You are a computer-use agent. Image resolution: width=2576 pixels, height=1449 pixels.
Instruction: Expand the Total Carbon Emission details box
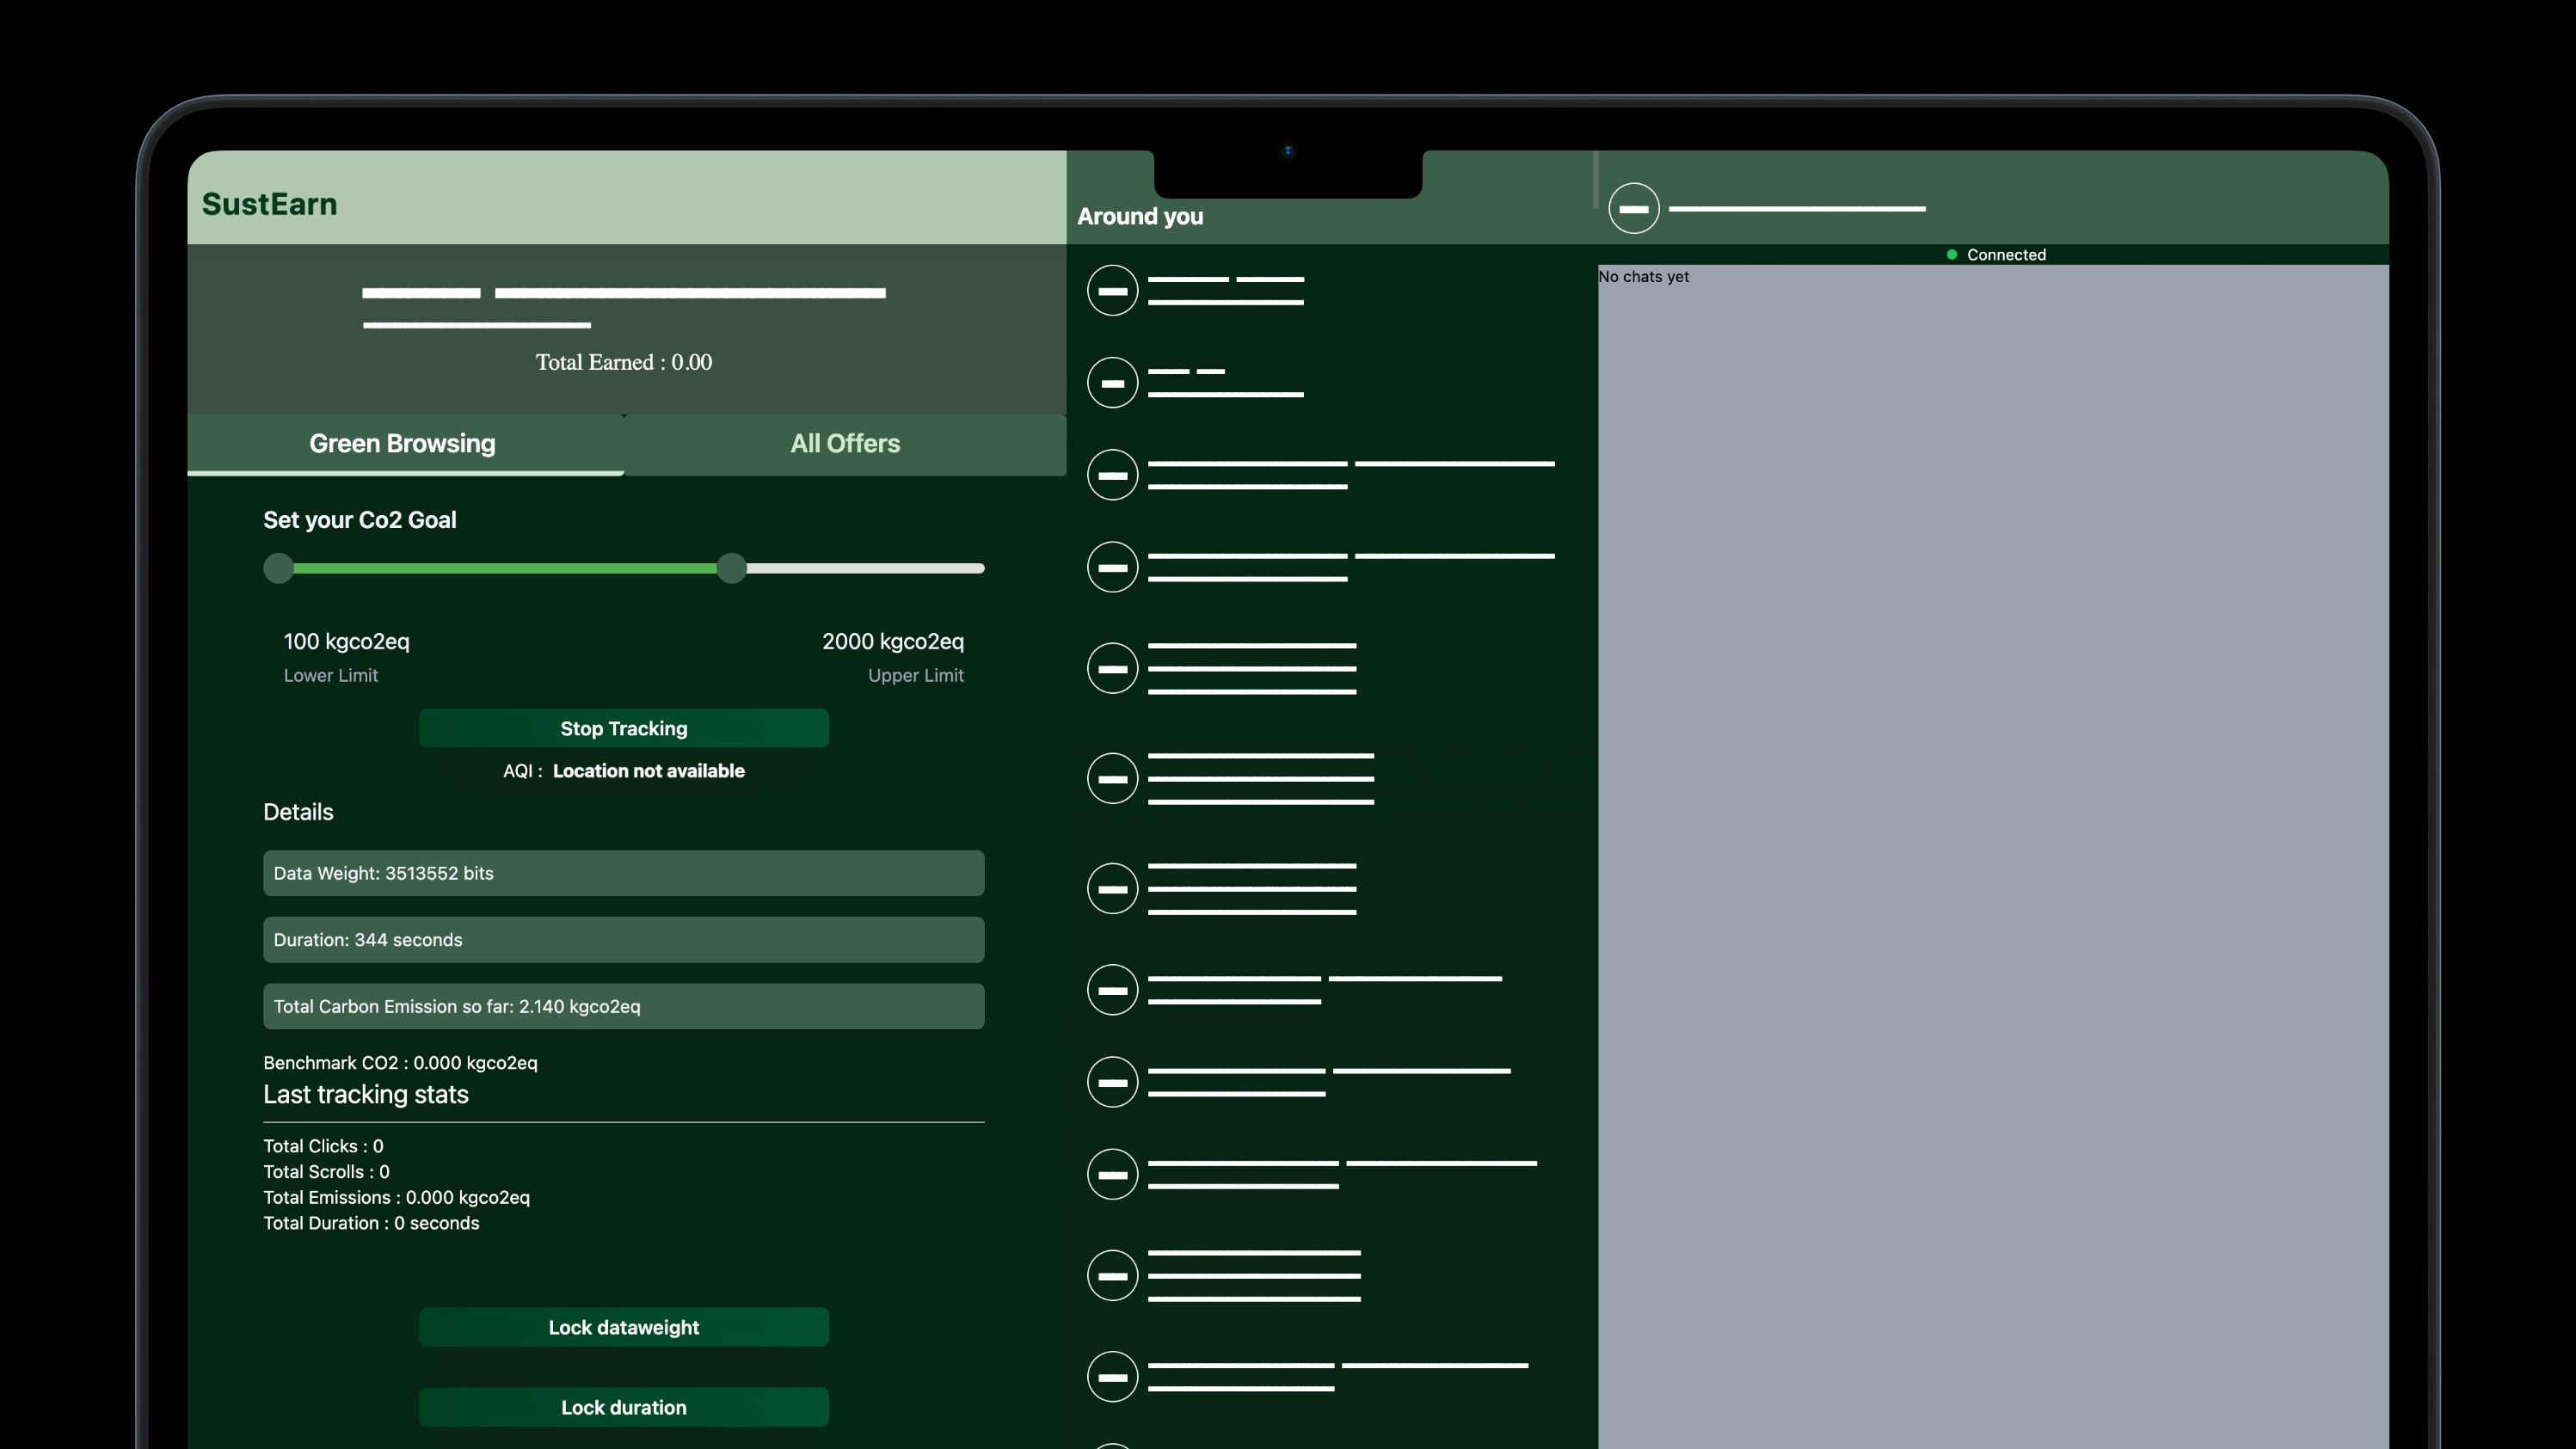coord(623,1006)
